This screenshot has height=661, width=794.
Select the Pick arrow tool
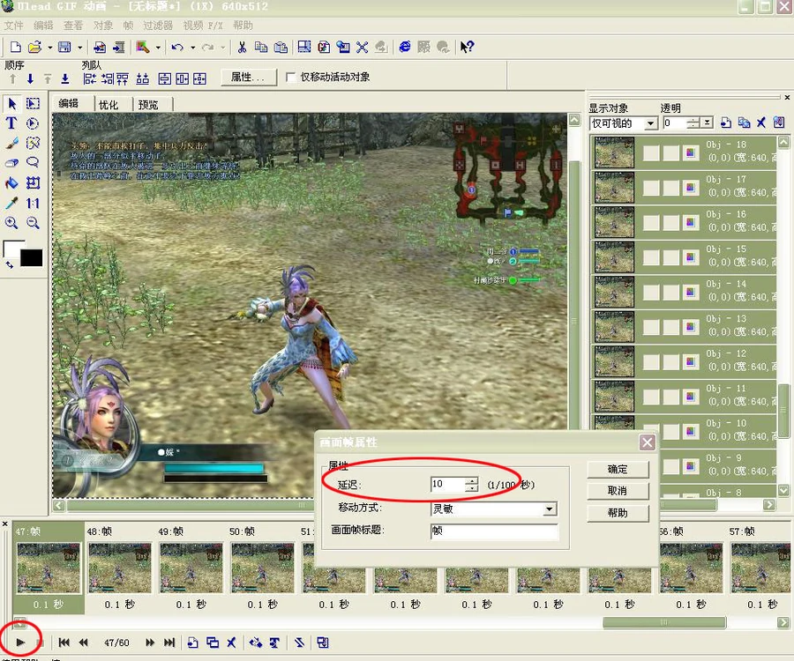tap(12, 104)
